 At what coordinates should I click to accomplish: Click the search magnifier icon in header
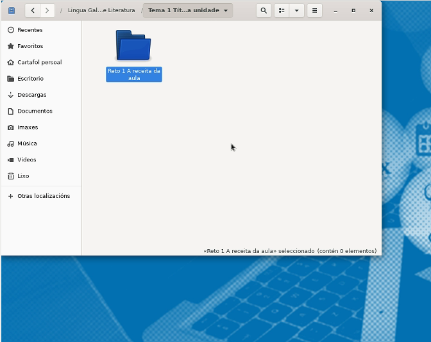point(264,10)
